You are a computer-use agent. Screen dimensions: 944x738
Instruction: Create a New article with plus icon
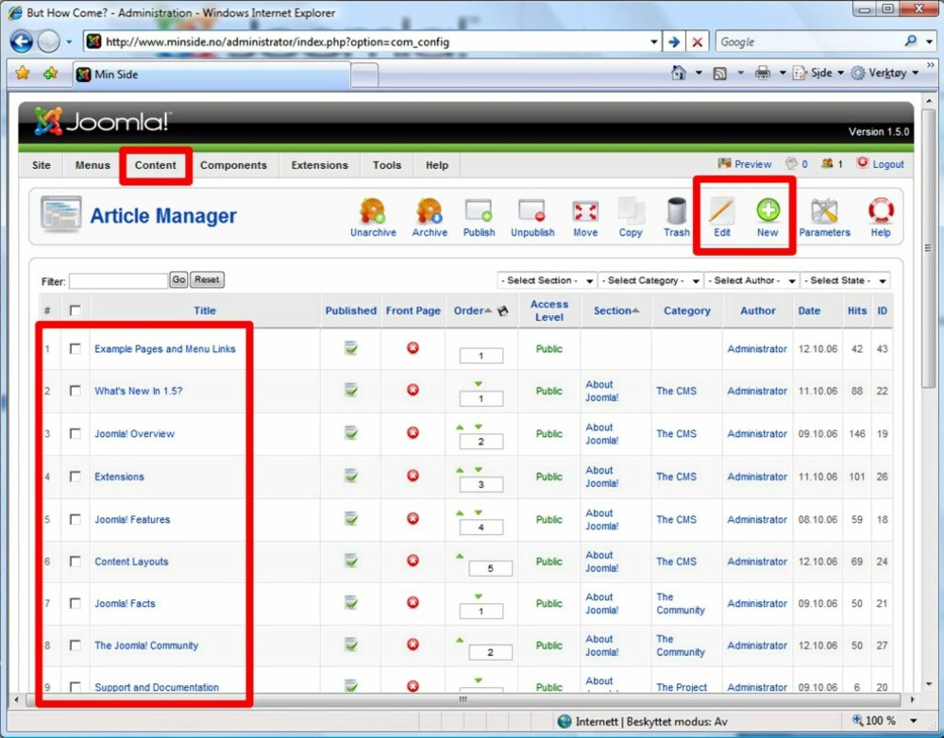tap(767, 210)
